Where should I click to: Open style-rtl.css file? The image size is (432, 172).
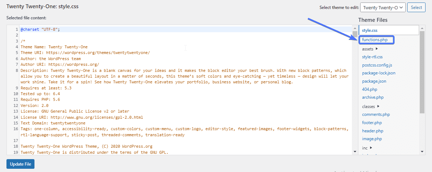point(372,57)
